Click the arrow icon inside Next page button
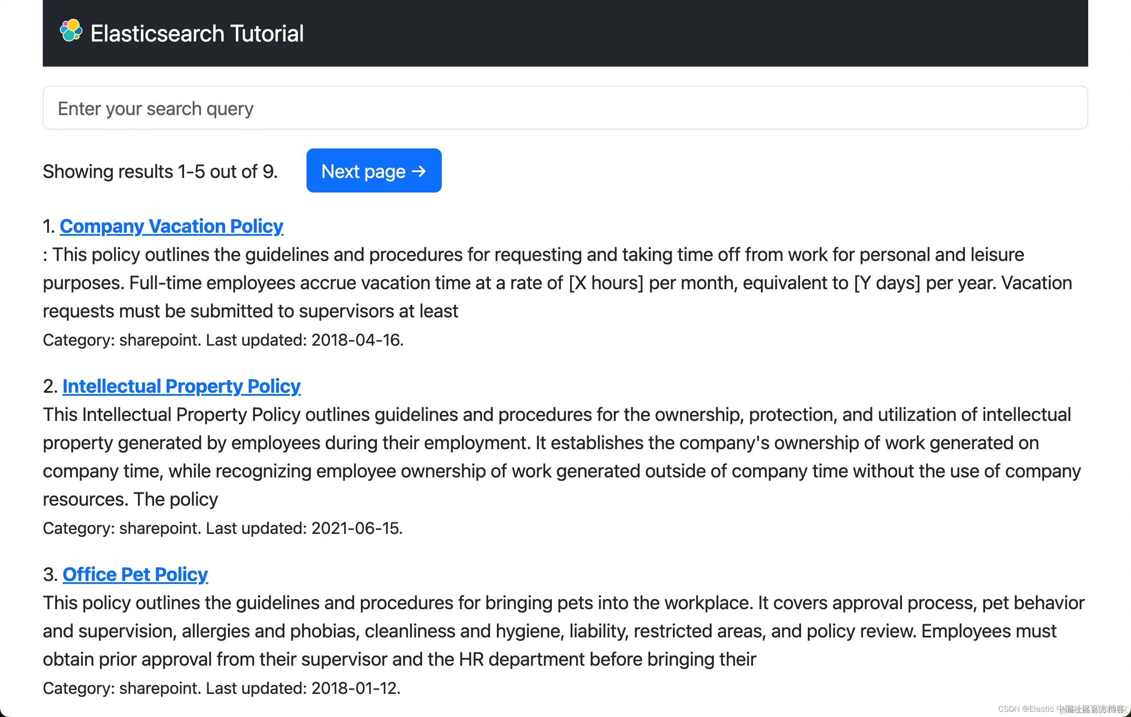 419,171
